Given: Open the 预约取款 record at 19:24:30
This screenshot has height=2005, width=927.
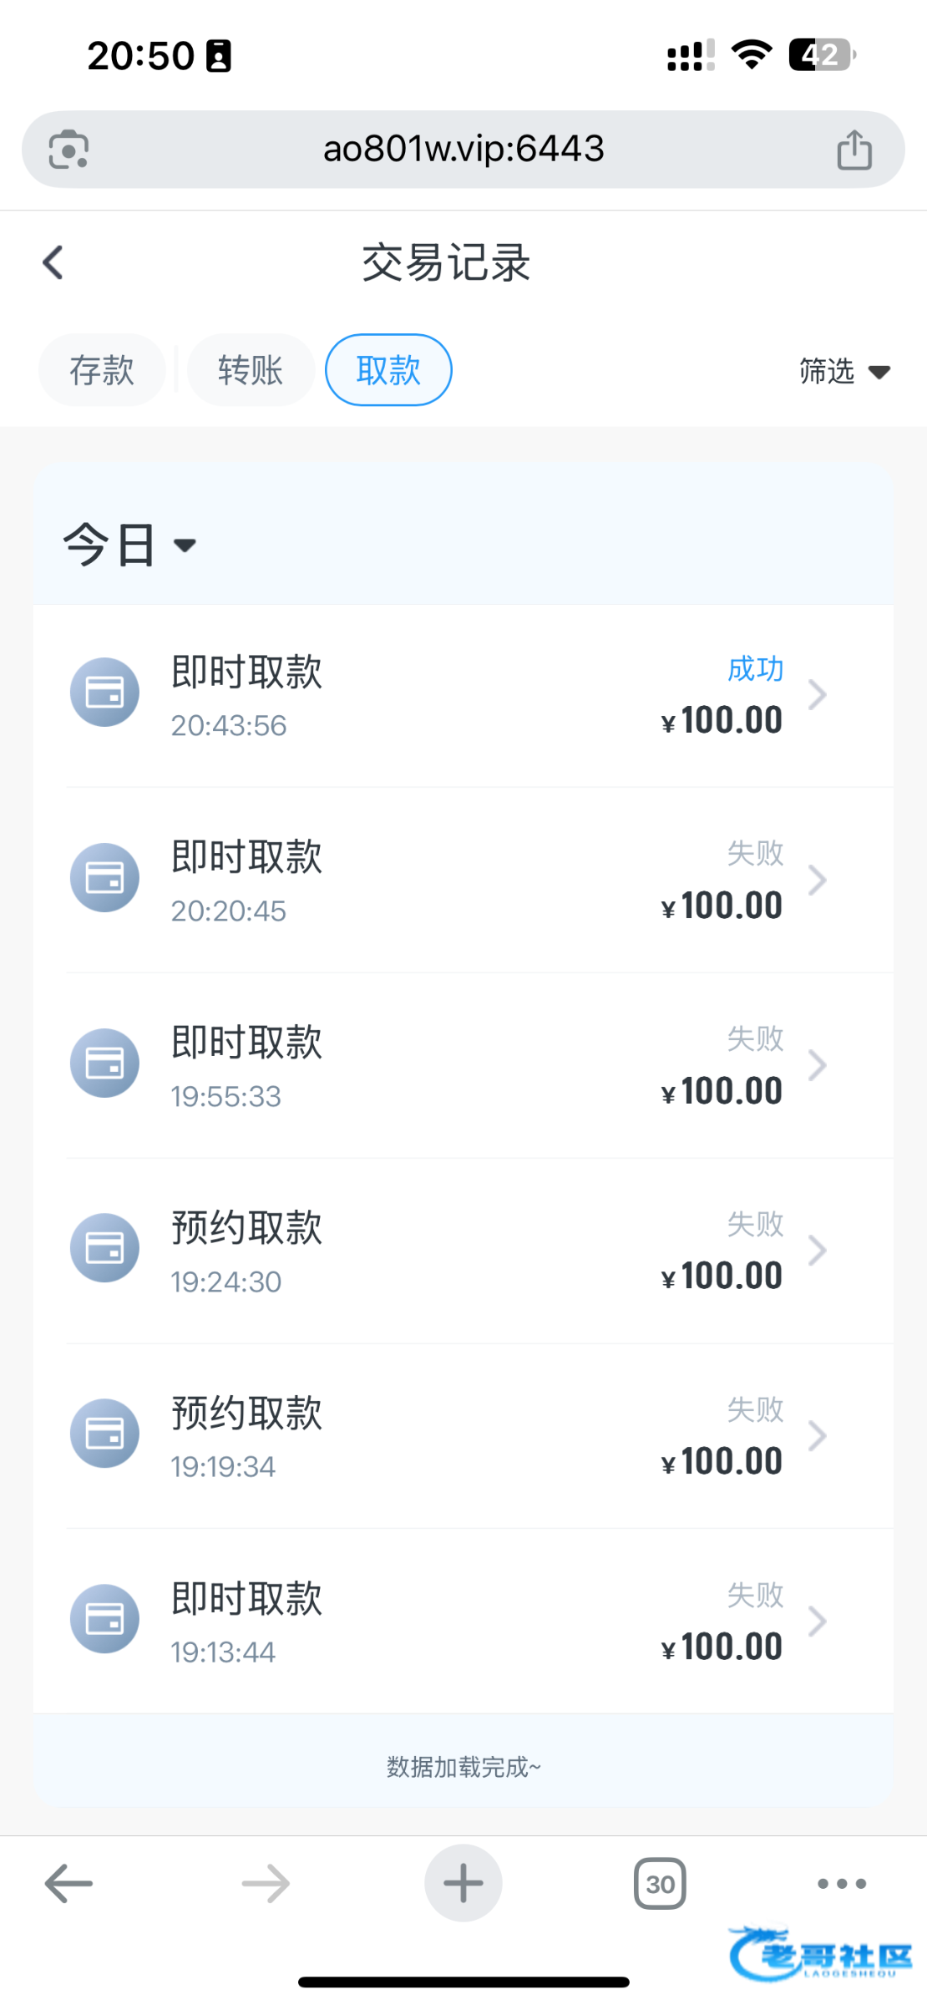Looking at the screenshot, I should pyautogui.click(x=463, y=1251).
